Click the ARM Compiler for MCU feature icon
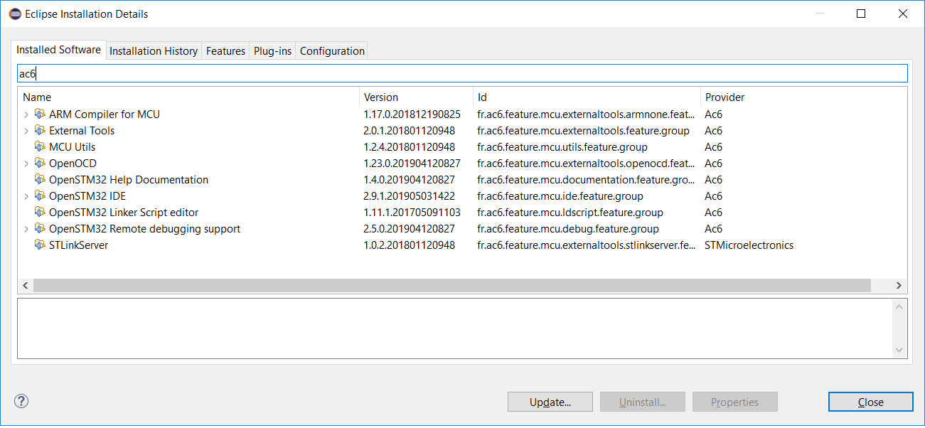Viewport: 925px width, 428px height. tap(40, 114)
